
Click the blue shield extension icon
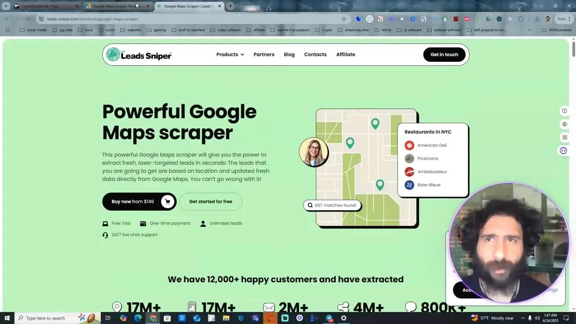359,19
